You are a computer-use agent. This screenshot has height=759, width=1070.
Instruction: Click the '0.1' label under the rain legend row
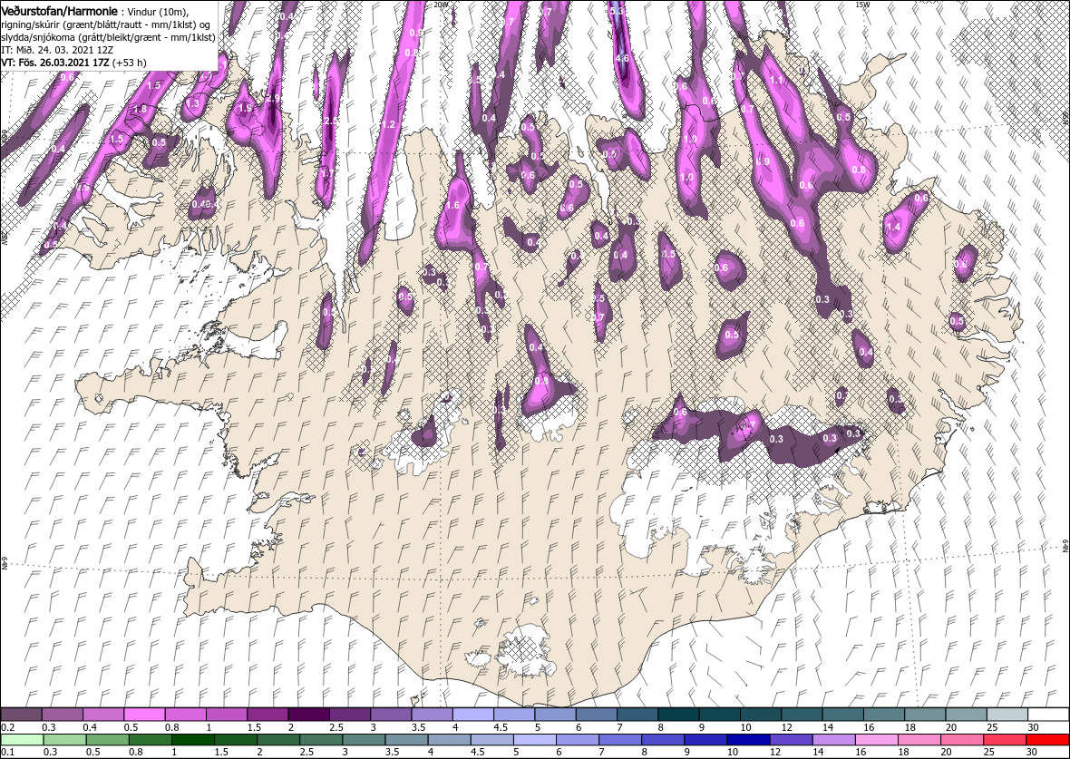click(x=7, y=753)
